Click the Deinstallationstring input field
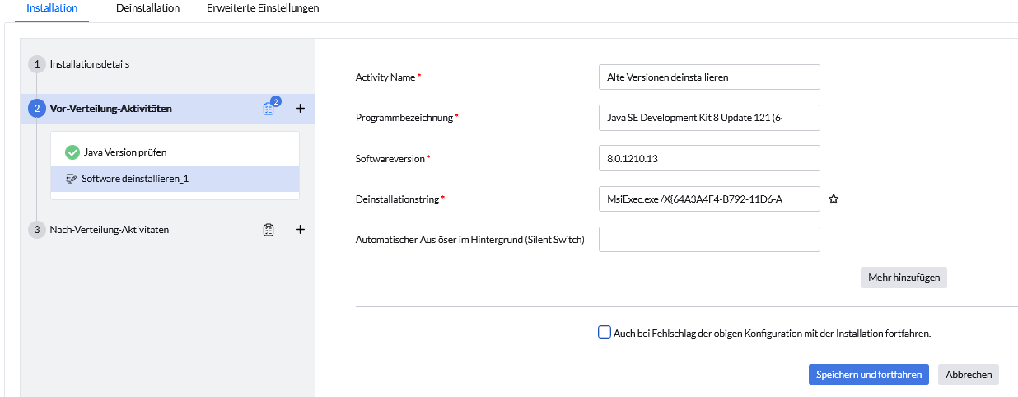1018x397 pixels. pyautogui.click(x=708, y=198)
